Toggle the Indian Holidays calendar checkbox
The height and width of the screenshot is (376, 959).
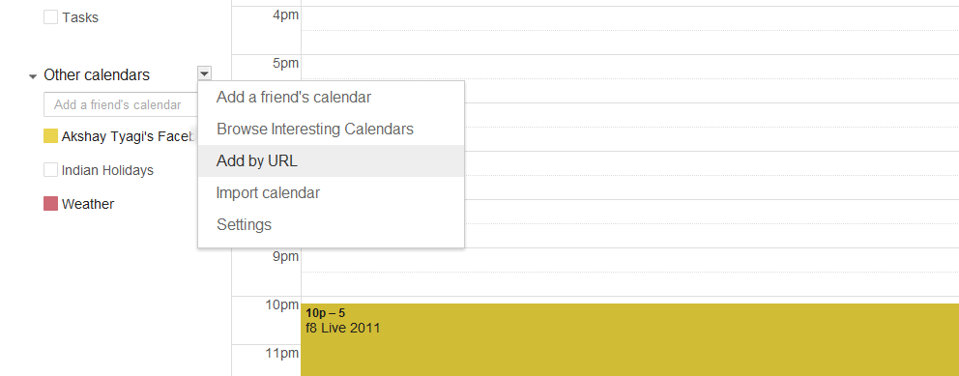tap(50, 170)
